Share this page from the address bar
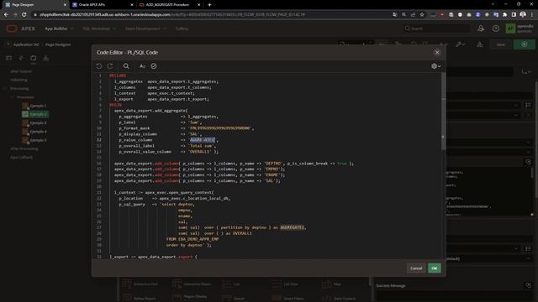538x302 pixels. tap(413, 15)
